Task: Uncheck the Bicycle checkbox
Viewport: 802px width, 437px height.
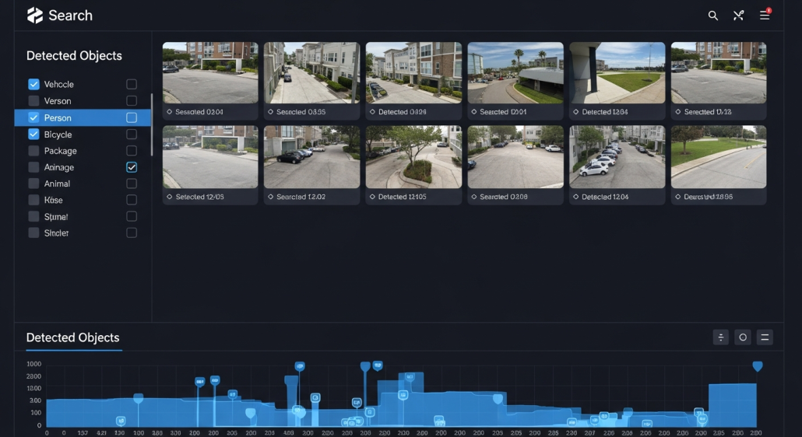Action: coord(33,135)
